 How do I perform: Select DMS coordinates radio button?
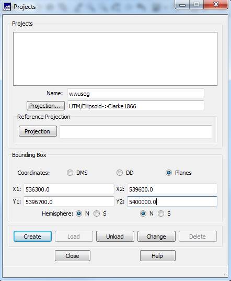[70, 173]
